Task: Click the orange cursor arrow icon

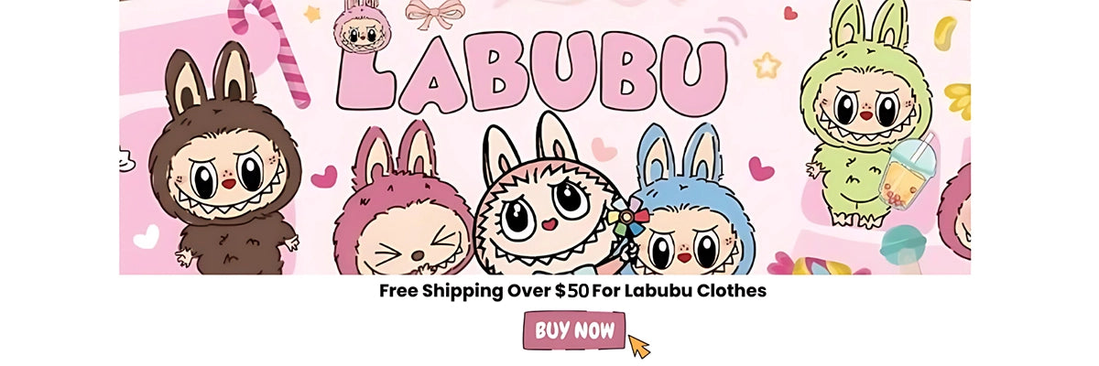Action: (639, 347)
